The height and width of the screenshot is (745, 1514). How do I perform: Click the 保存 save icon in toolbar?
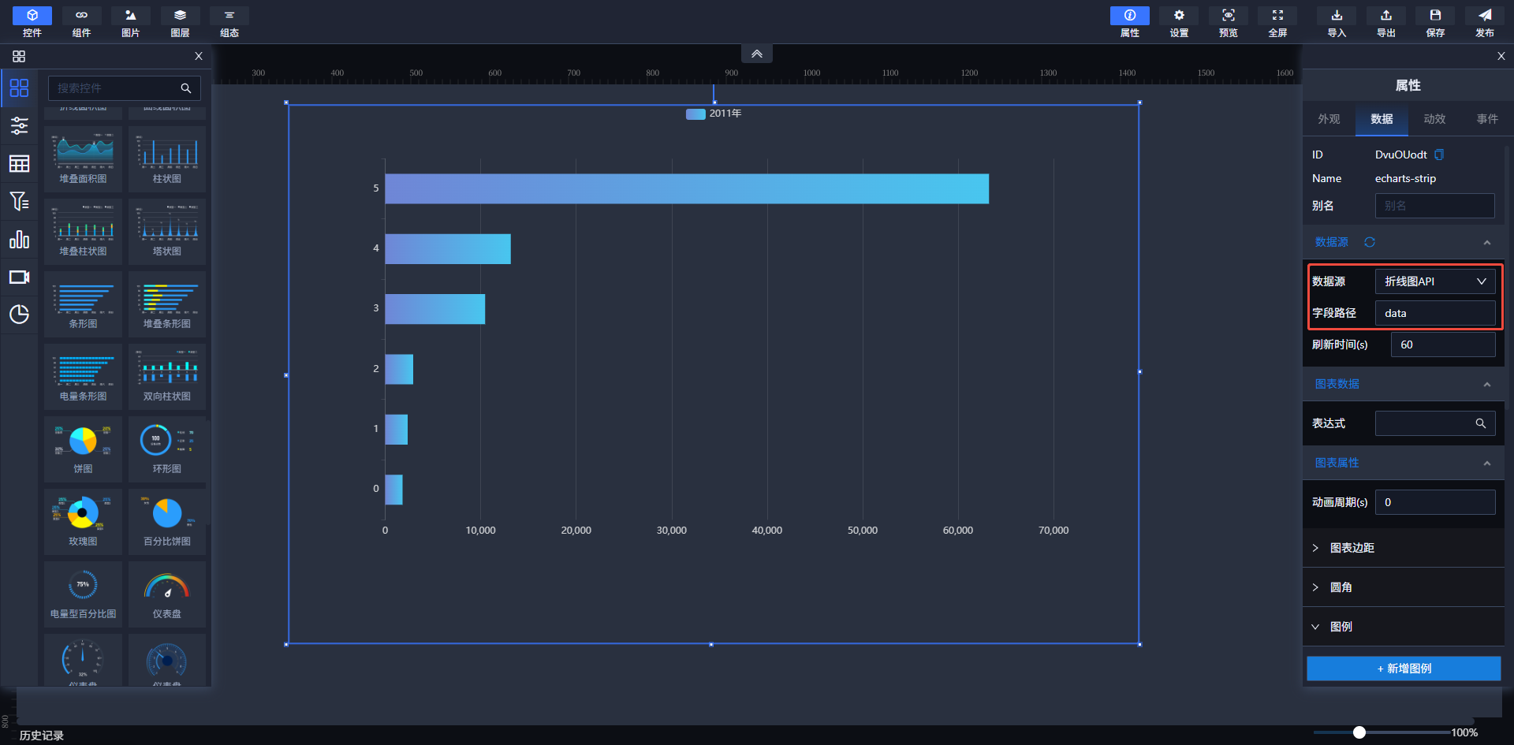pyautogui.click(x=1435, y=22)
